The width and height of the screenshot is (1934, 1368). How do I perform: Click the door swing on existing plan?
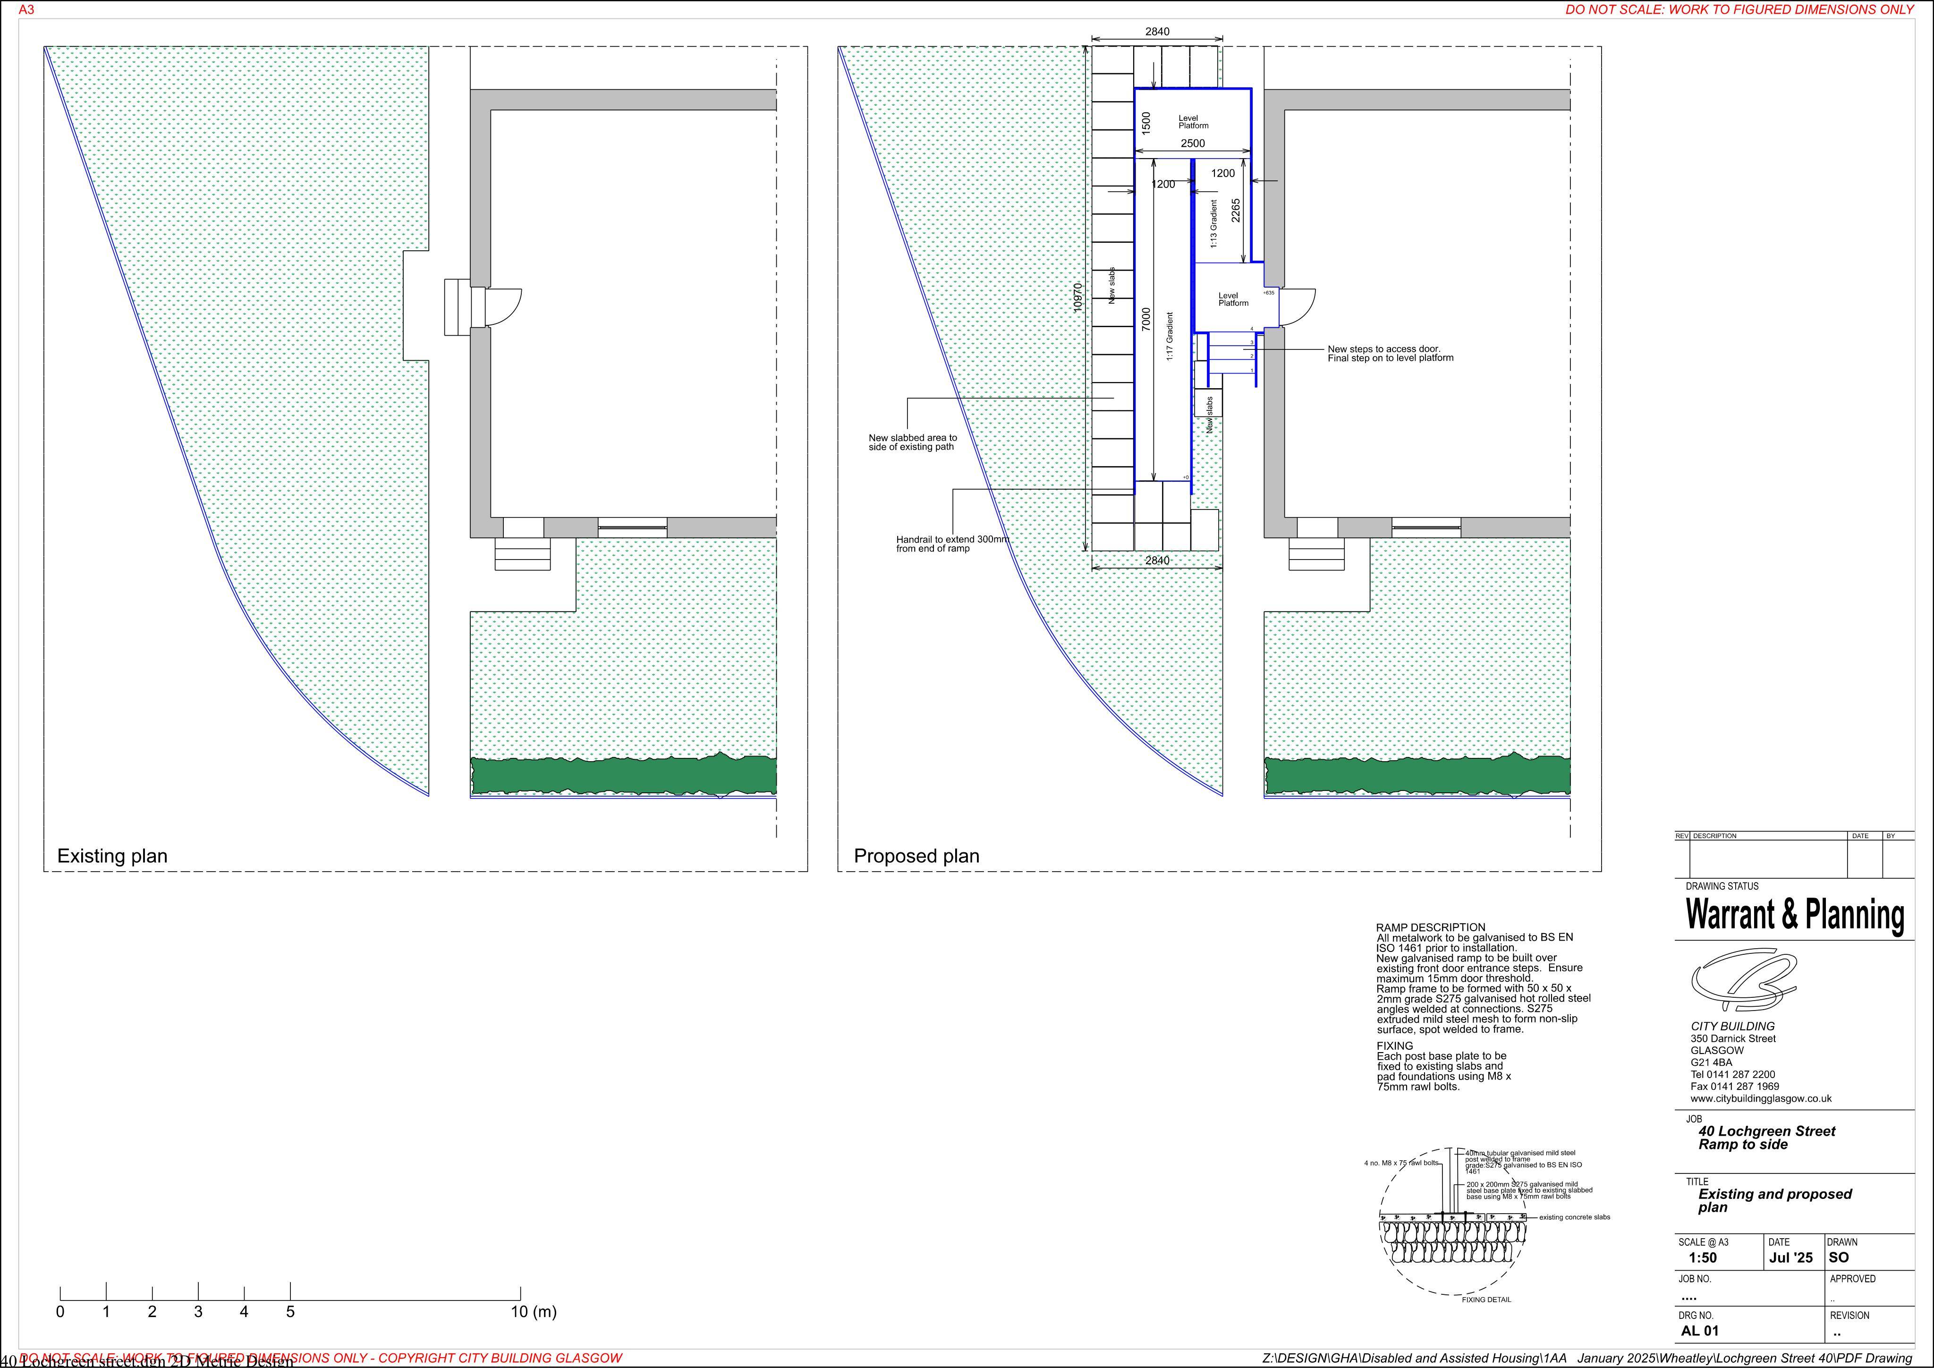point(504,306)
